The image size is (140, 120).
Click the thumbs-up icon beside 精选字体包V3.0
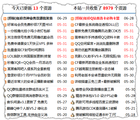[x=73, y=96]
